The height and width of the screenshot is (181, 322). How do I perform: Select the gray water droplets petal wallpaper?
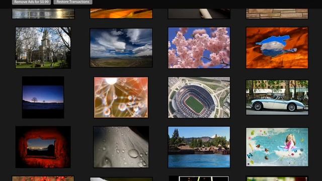[x=121, y=147]
